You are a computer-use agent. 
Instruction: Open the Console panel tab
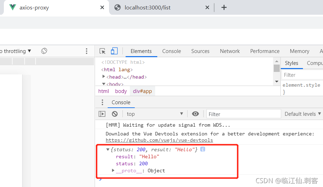[x=172, y=51]
